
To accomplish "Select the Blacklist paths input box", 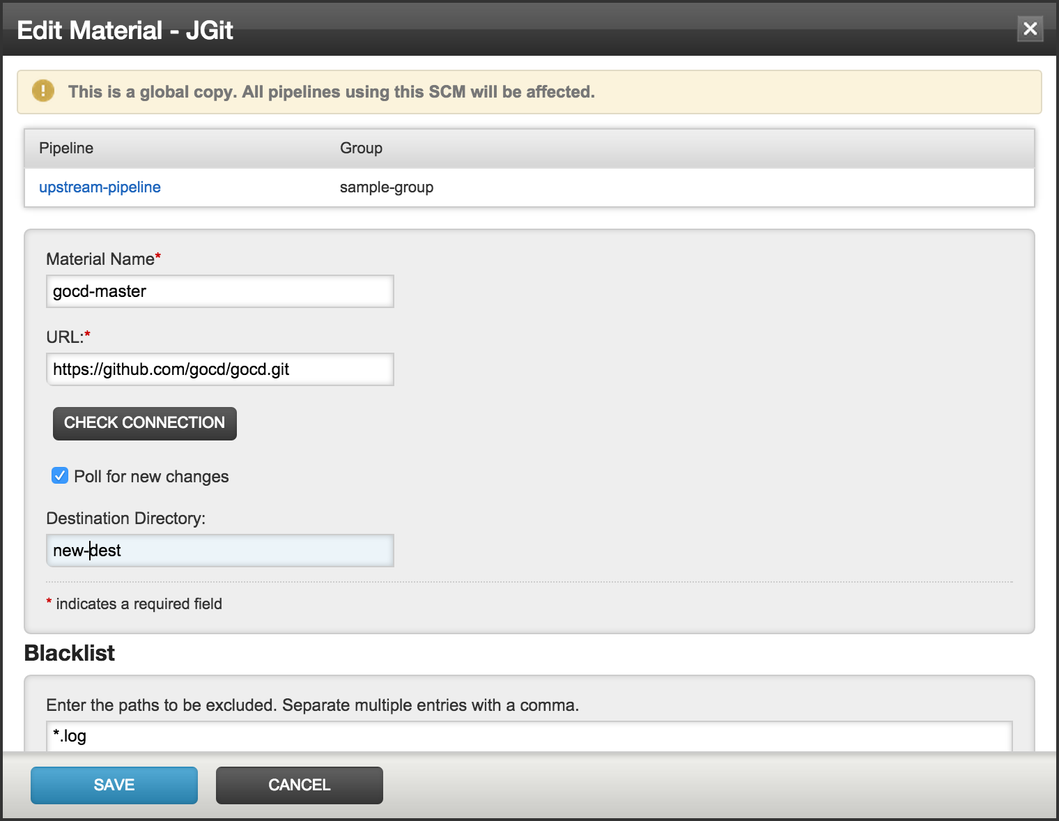I will pos(528,736).
